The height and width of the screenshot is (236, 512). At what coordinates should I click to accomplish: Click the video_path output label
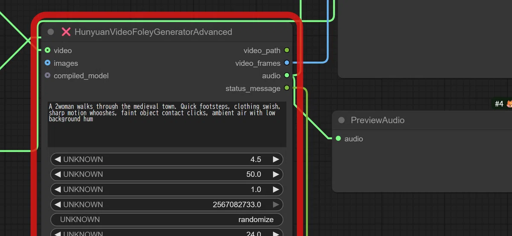click(262, 50)
